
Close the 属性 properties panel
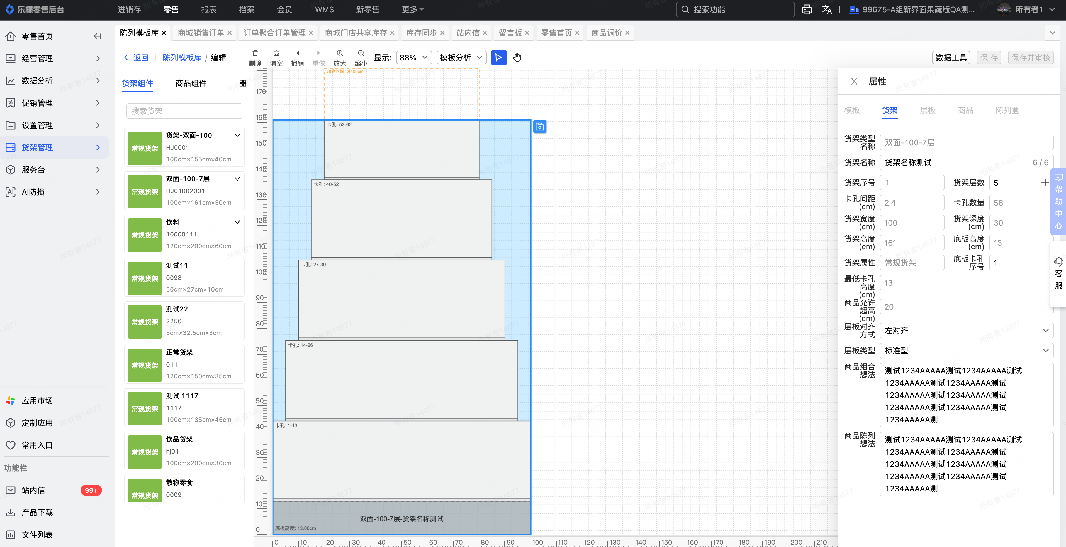[854, 82]
